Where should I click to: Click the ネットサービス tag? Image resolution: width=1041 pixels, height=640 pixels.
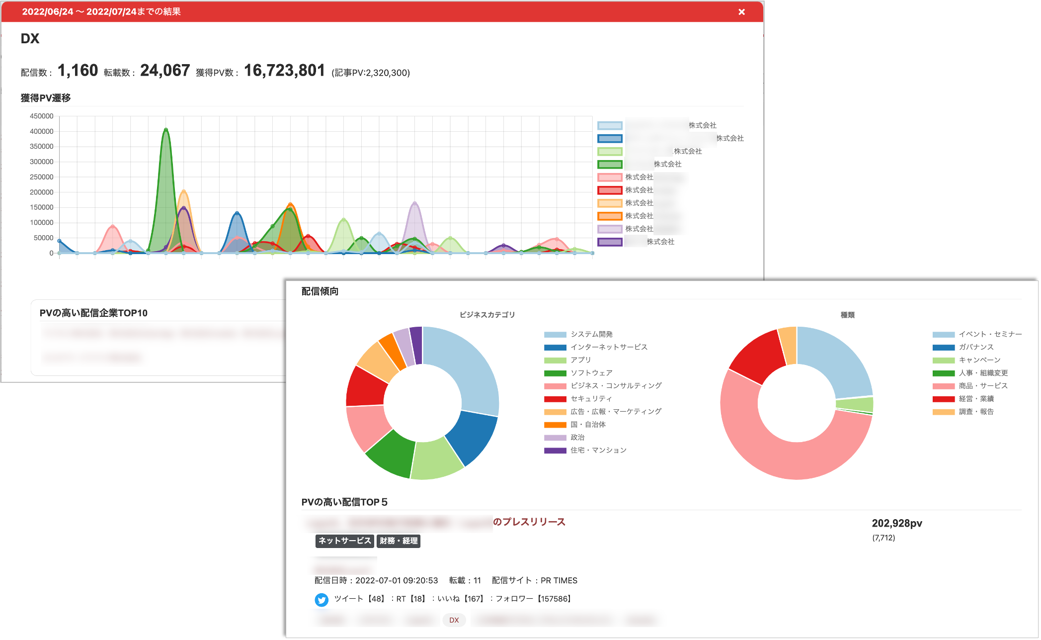click(x=344, y=542)
